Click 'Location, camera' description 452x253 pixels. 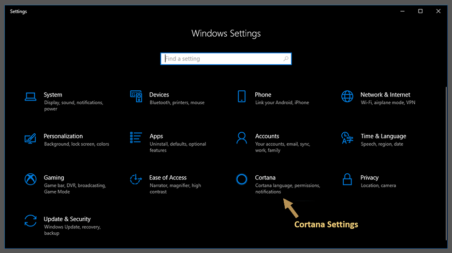coord(378,185)
